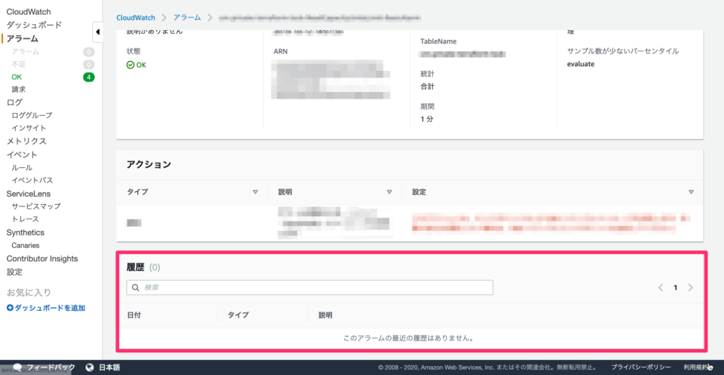Select OK alarms filter in sidebar

17,77
